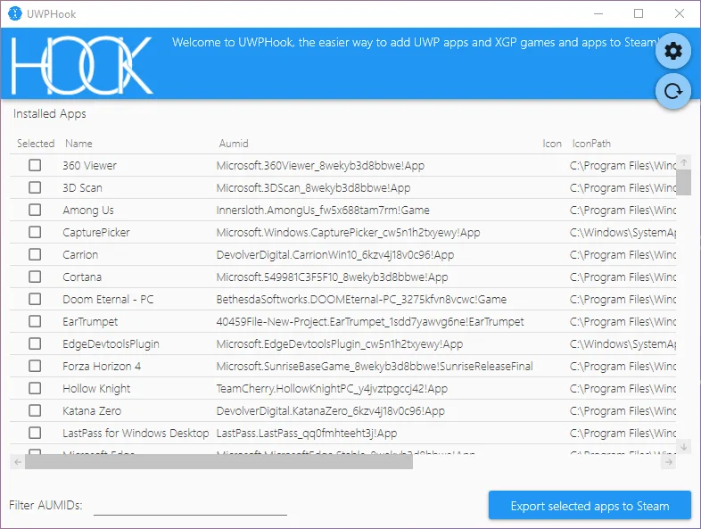Click the horizontal scrollbar left arrow
Image resolution: width=701 pixels, height=529 pixels.
[18, 462]
